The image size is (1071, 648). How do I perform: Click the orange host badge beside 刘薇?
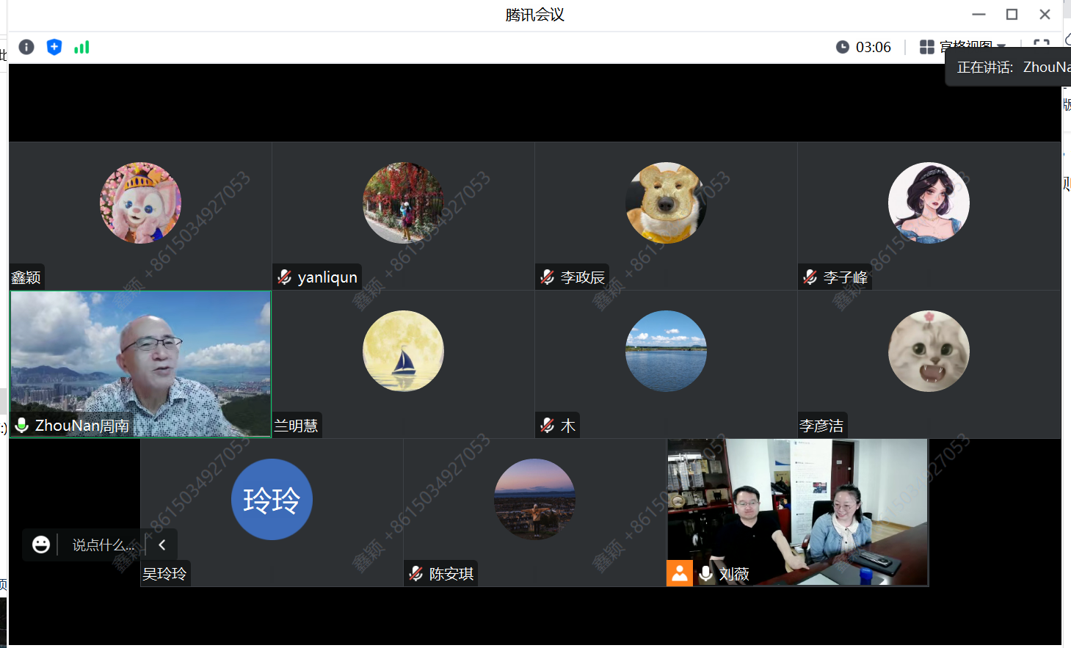tap(679, 573)
